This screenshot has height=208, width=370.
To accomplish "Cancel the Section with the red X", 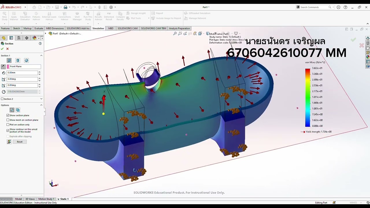I will [8, 49].
